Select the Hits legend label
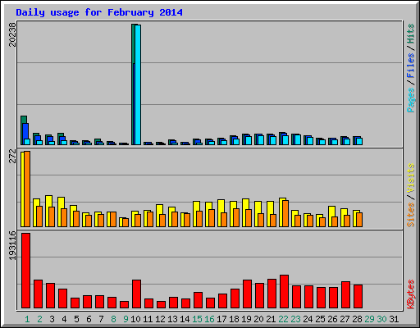This screenshot has width=420, height=328. pyautogui.click(x=411, y=34)
